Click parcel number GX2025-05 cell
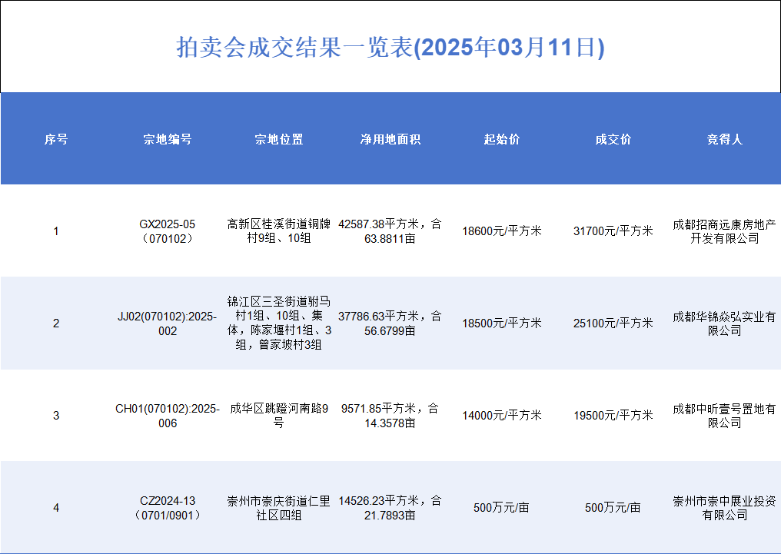781x554 pixels. coord(168,231)
